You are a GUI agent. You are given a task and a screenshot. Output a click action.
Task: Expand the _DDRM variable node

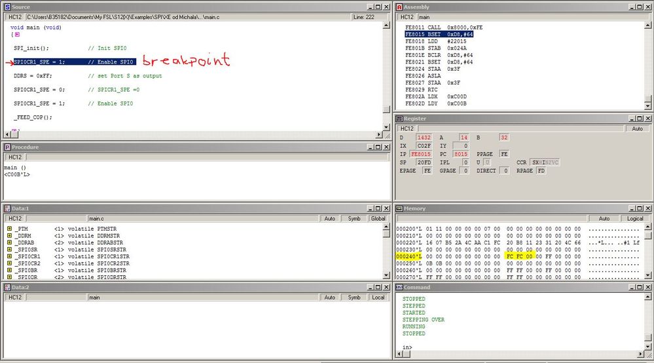click(x=10, y=236)
